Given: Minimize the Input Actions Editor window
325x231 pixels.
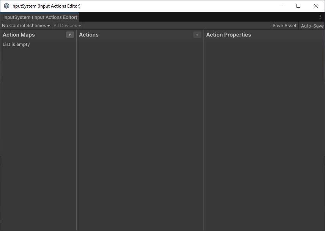Looking at the screenshot, I should (281, 6).
